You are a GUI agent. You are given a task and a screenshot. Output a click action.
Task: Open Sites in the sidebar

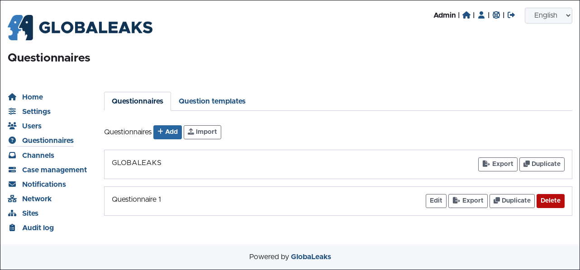30,213
